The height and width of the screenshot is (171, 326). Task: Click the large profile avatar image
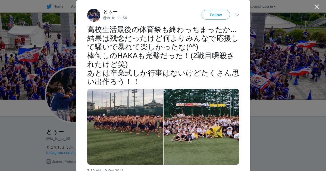coord(61,94)
